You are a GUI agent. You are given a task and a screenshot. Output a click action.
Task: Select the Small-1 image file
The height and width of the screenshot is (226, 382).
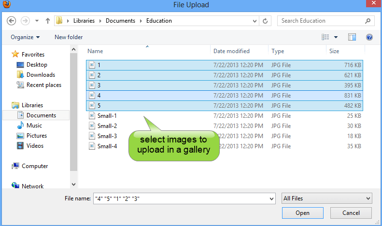pos(107,116)
